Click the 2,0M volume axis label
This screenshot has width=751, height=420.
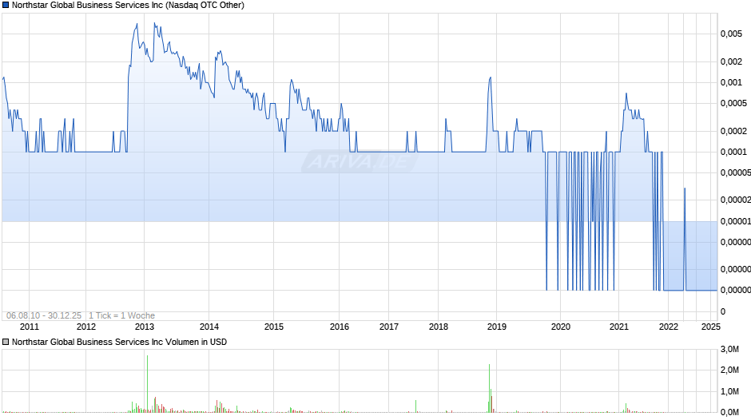(x=729, y=370)
